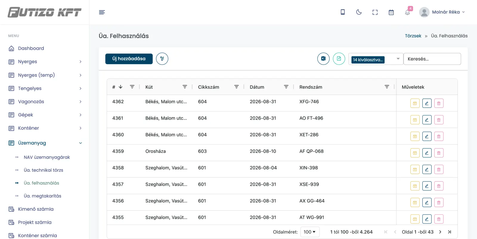Screen dimensions: 477x239
Task: Edit row 4359 Orosháza entry
Action: (x=427, y=153)
